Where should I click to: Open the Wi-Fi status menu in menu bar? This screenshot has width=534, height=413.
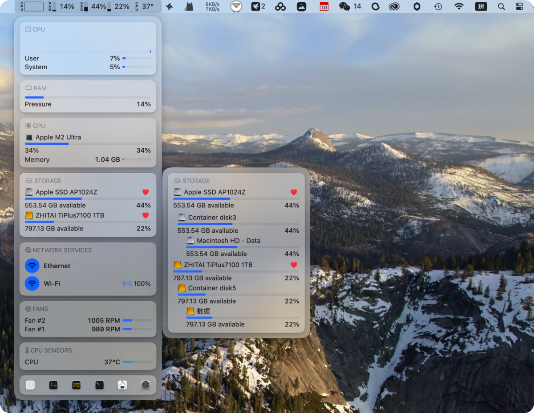(x=459, y=7)
